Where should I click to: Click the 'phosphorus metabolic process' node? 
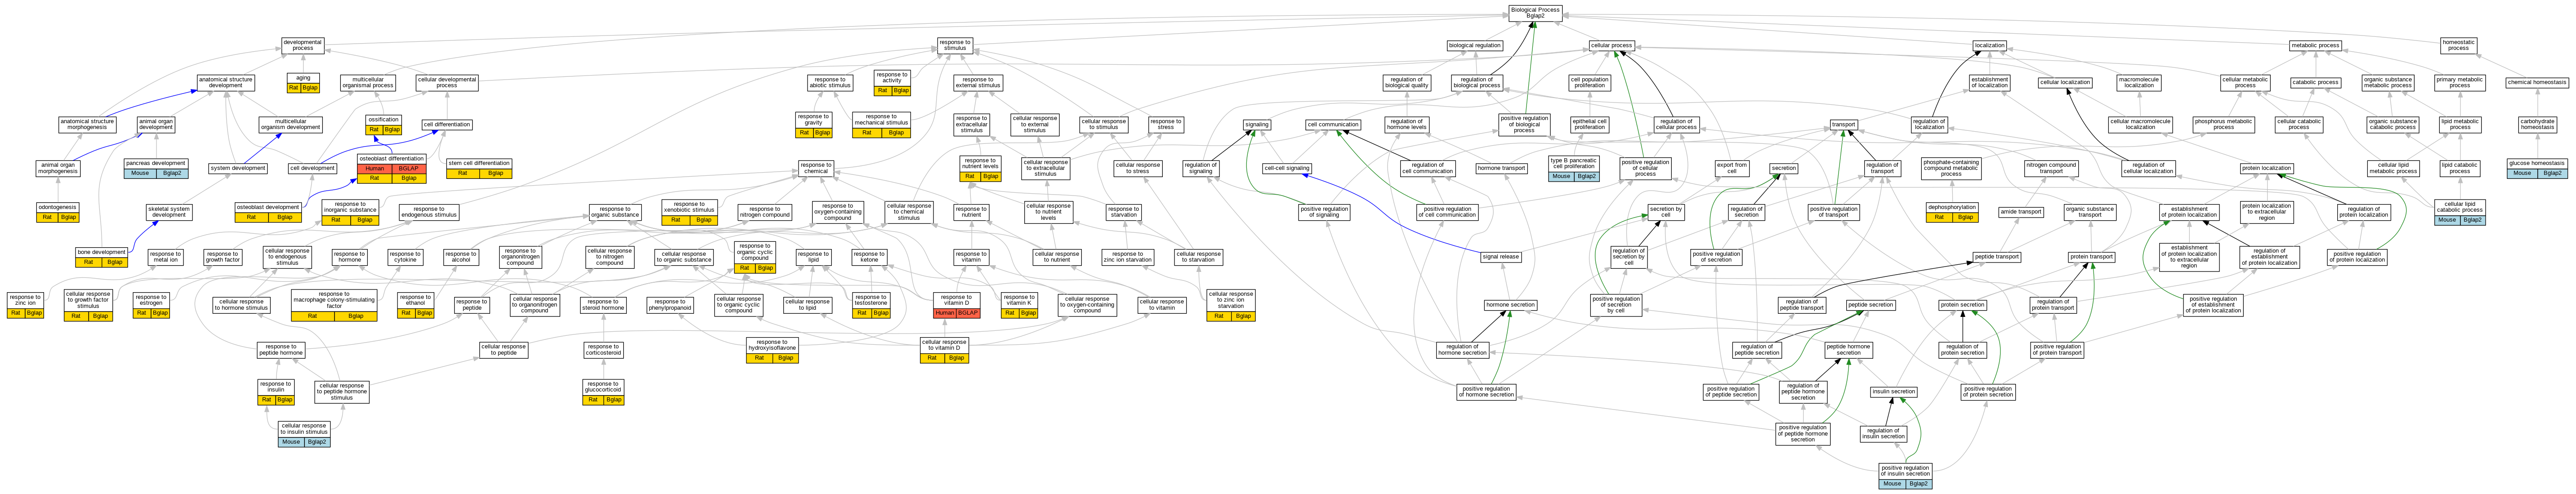[x=2224, y=125]
